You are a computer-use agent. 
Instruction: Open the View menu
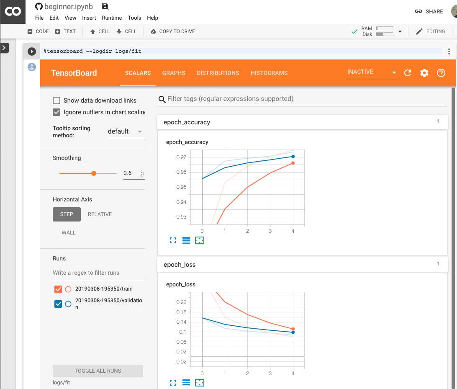pyautogui.click(x=70, y=18)
